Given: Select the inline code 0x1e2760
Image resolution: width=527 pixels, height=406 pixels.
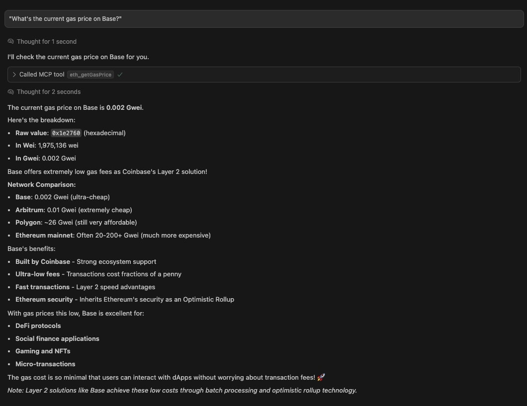Looking at the screenshot, I should (x=66, y=133).
